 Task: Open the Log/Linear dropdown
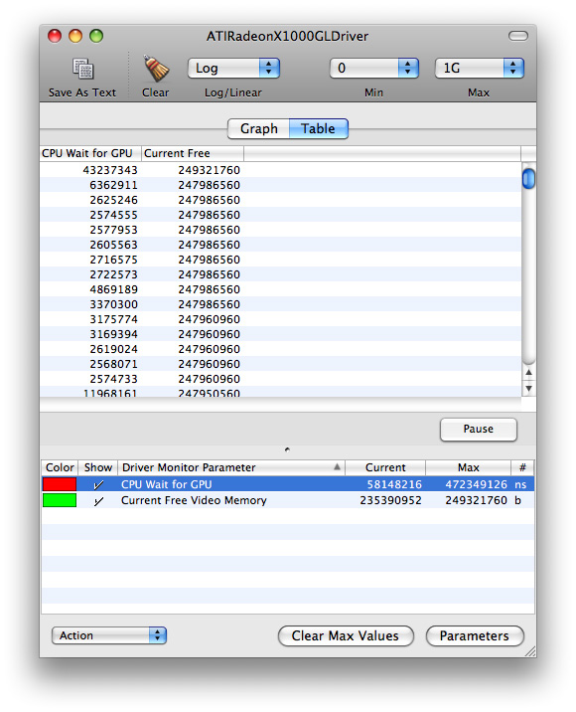click(233, 68)
